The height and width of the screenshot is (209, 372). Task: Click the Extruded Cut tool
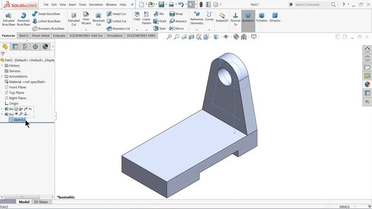click(74, 19)
